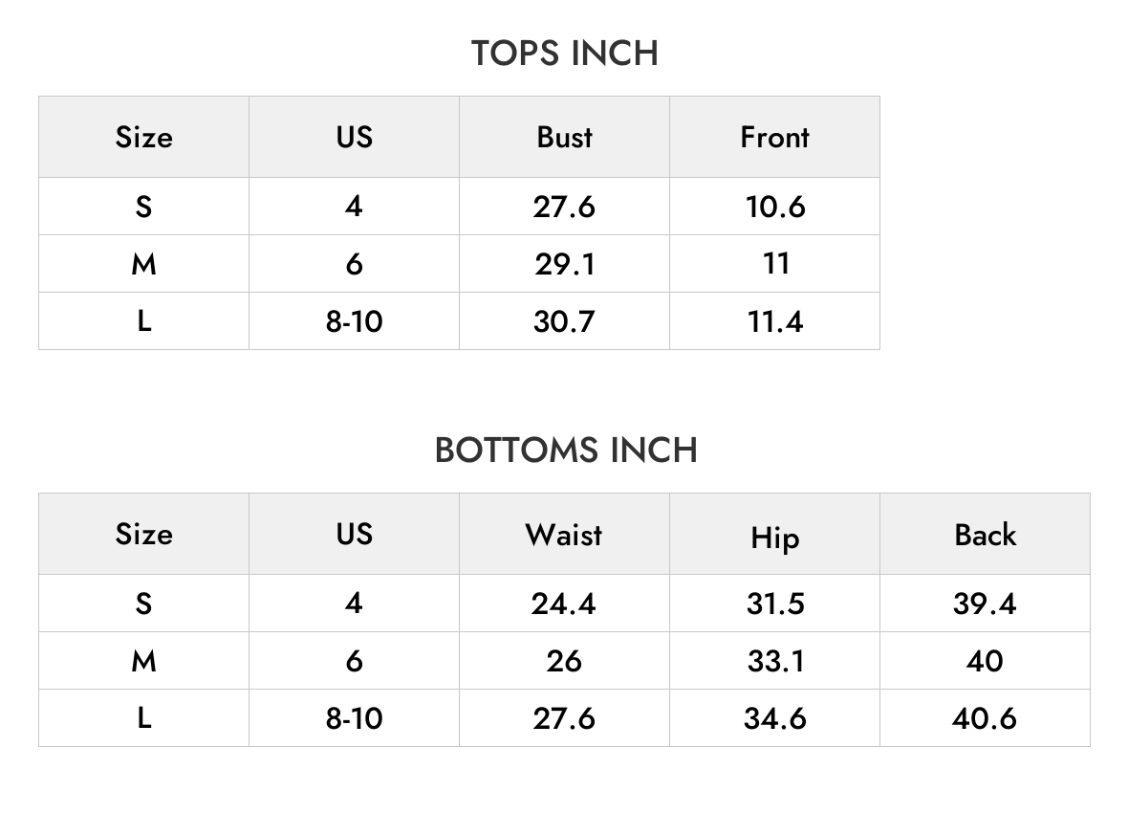This screenshot has width=1128, height=813.
Task: Click the Hip column header
Action: [774, 535]
